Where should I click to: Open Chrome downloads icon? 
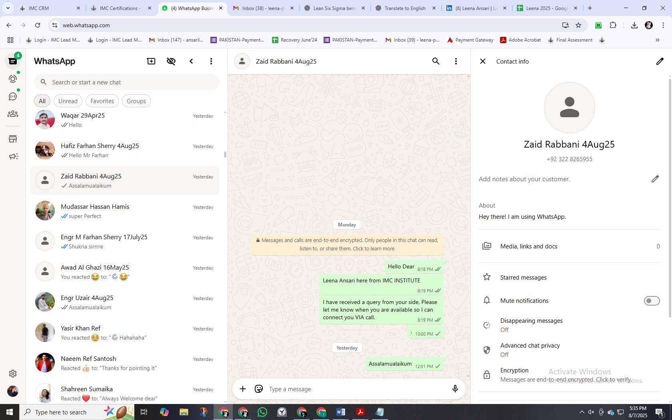634,25
